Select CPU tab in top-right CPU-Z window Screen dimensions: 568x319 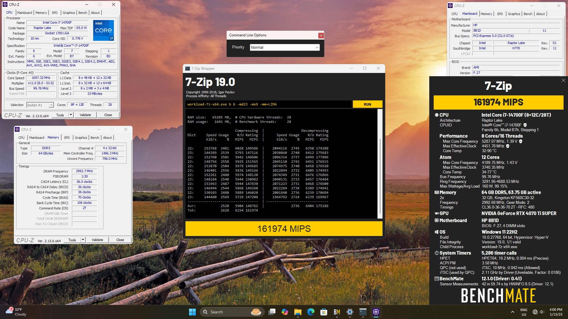tap(454, 14)
